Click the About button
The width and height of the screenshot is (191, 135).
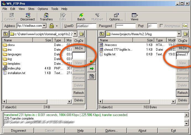pos(142,131)
